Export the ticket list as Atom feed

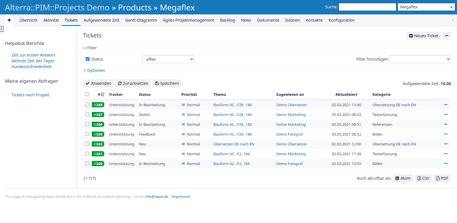tap(403, 178)
